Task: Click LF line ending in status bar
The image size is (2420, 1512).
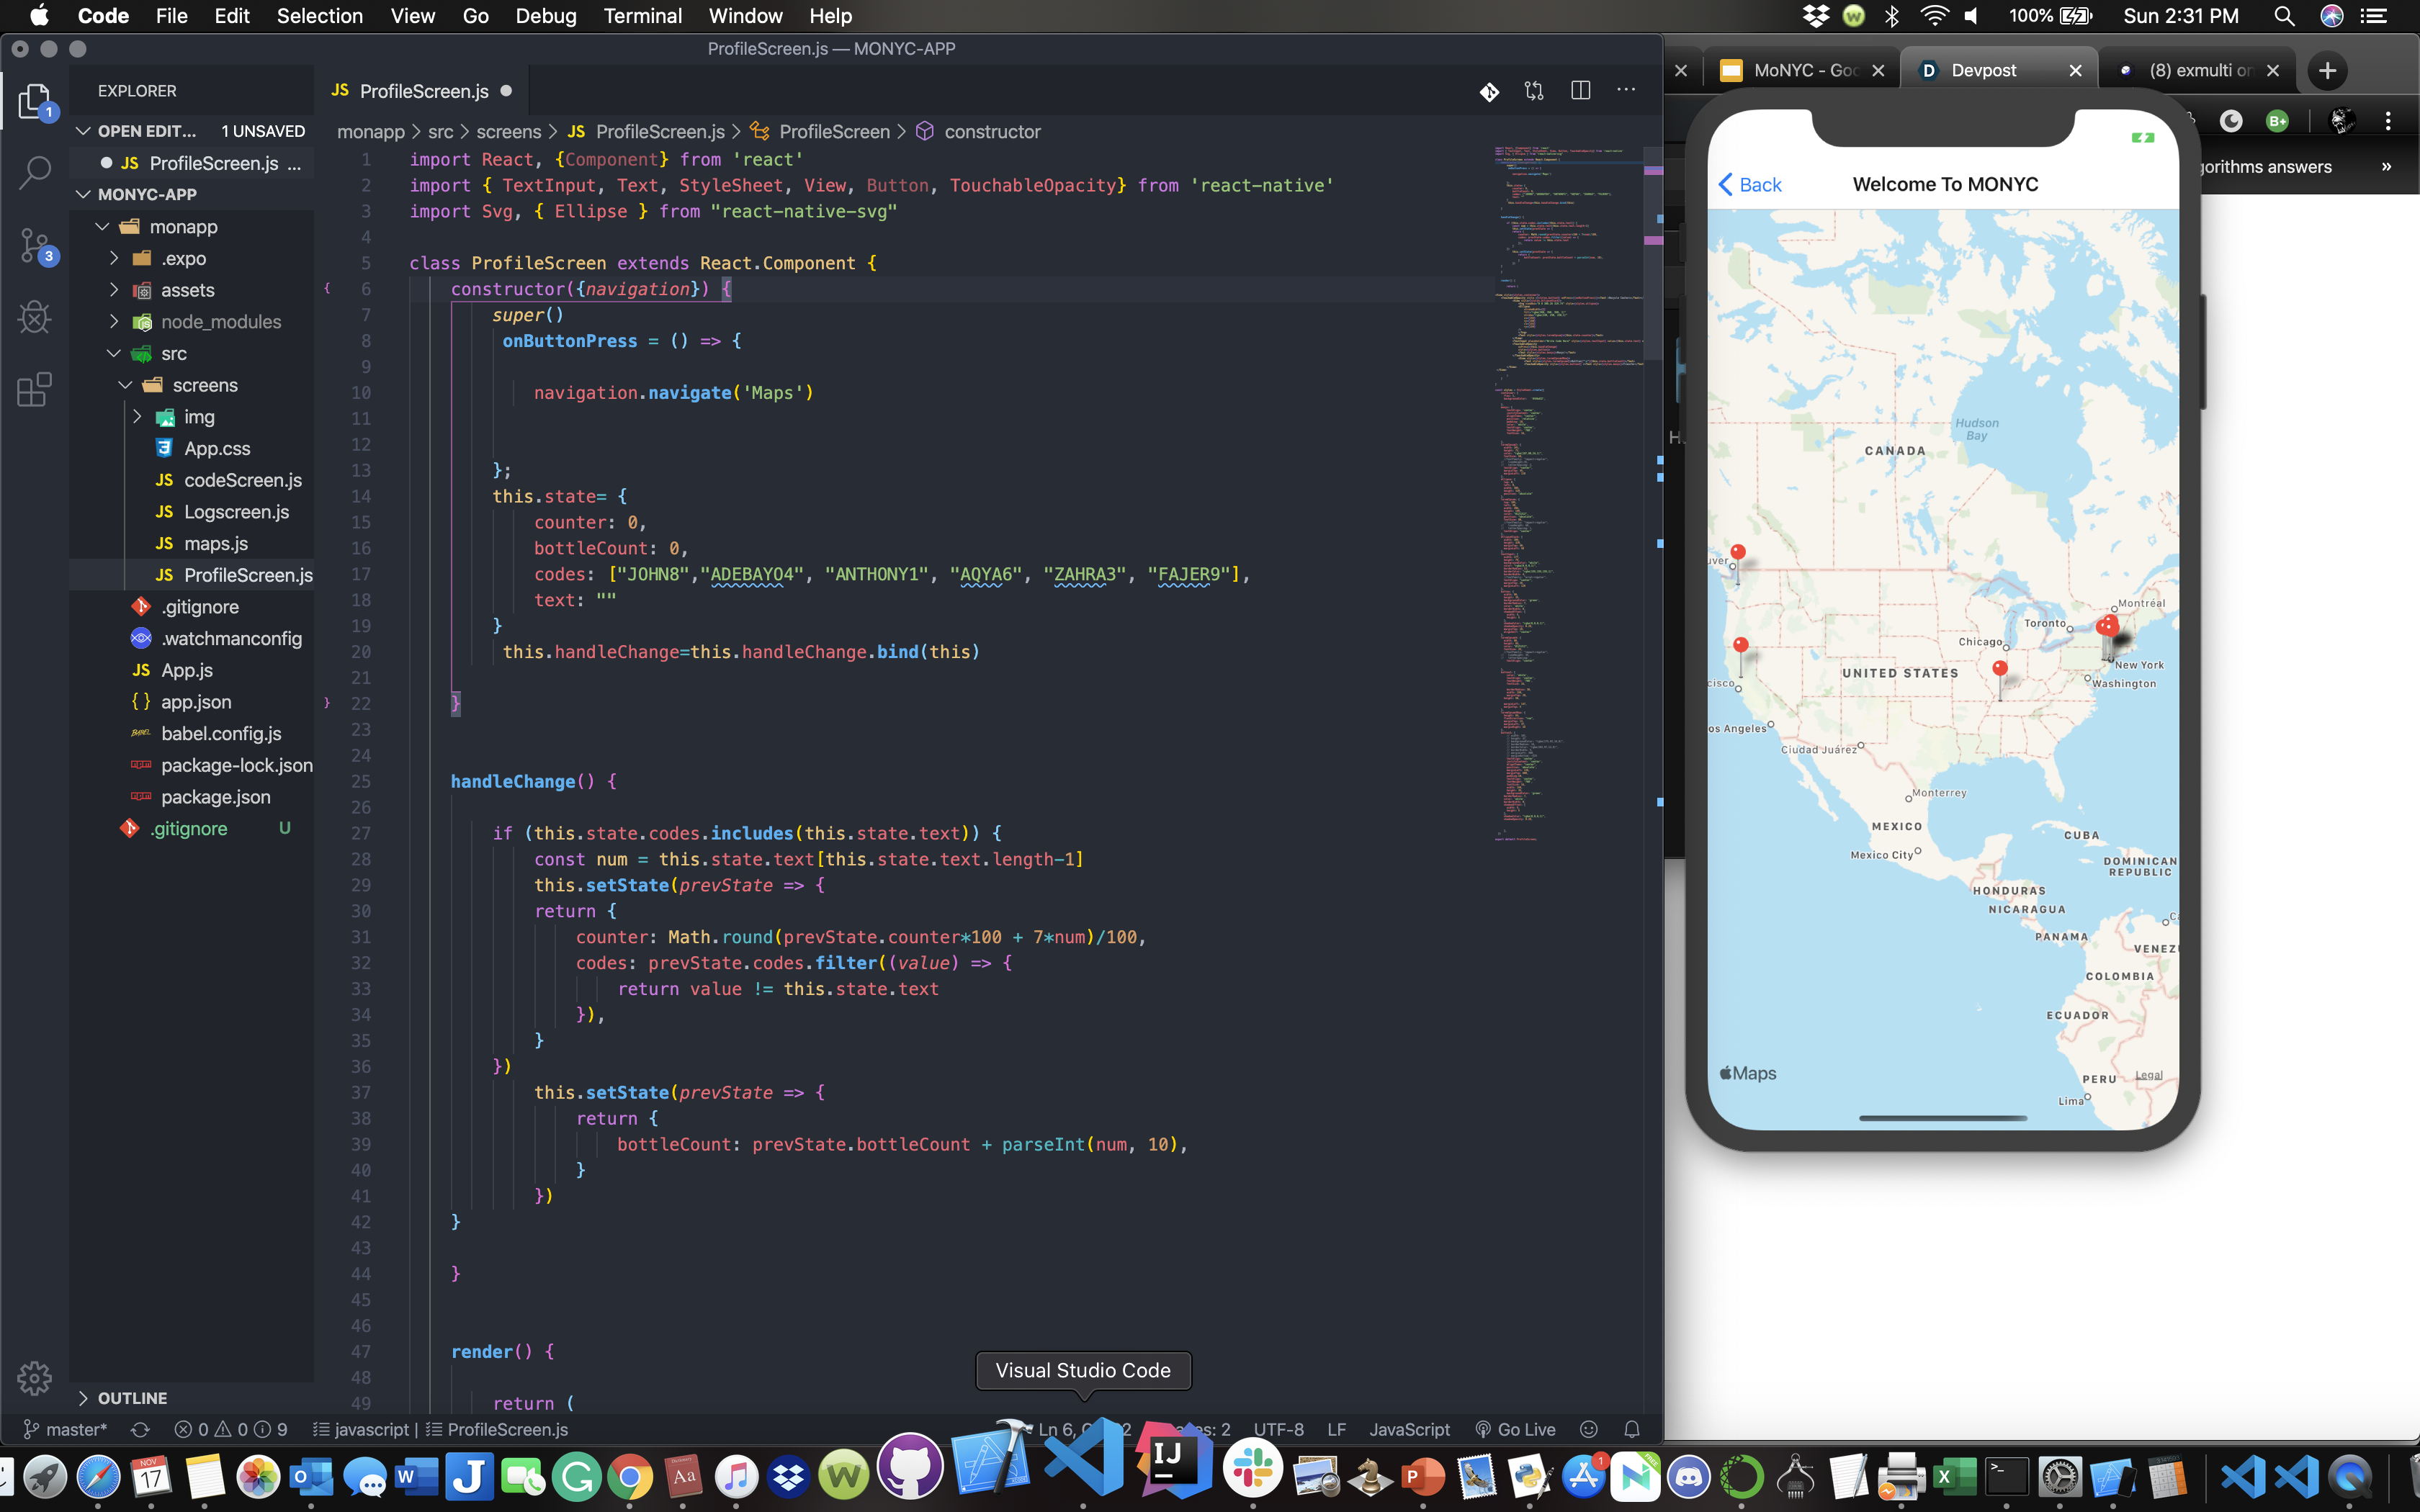Action: 1336,1429
